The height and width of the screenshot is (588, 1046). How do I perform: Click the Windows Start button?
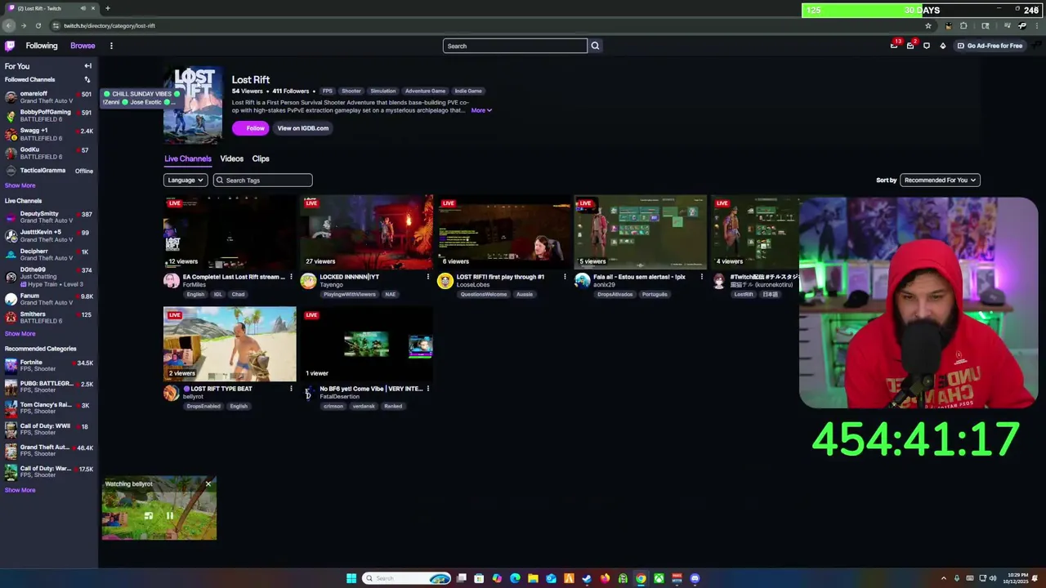pos(351,578)
